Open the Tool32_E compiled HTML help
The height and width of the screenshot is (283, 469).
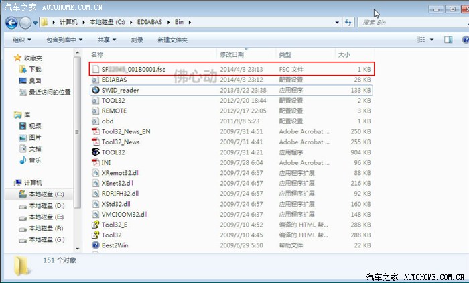click(115, 225)
